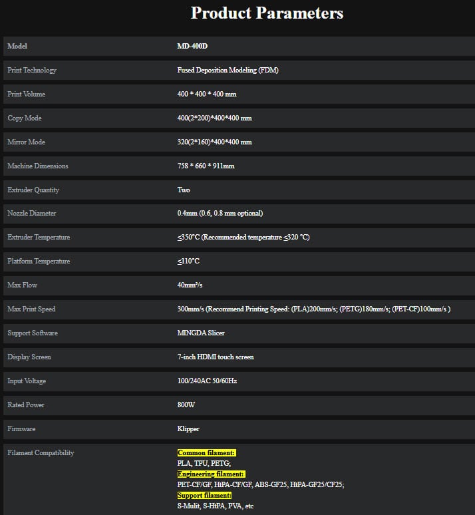The image size is (475, 515).
Task: Click the Print Technology row label
Action: click(32, 71)
